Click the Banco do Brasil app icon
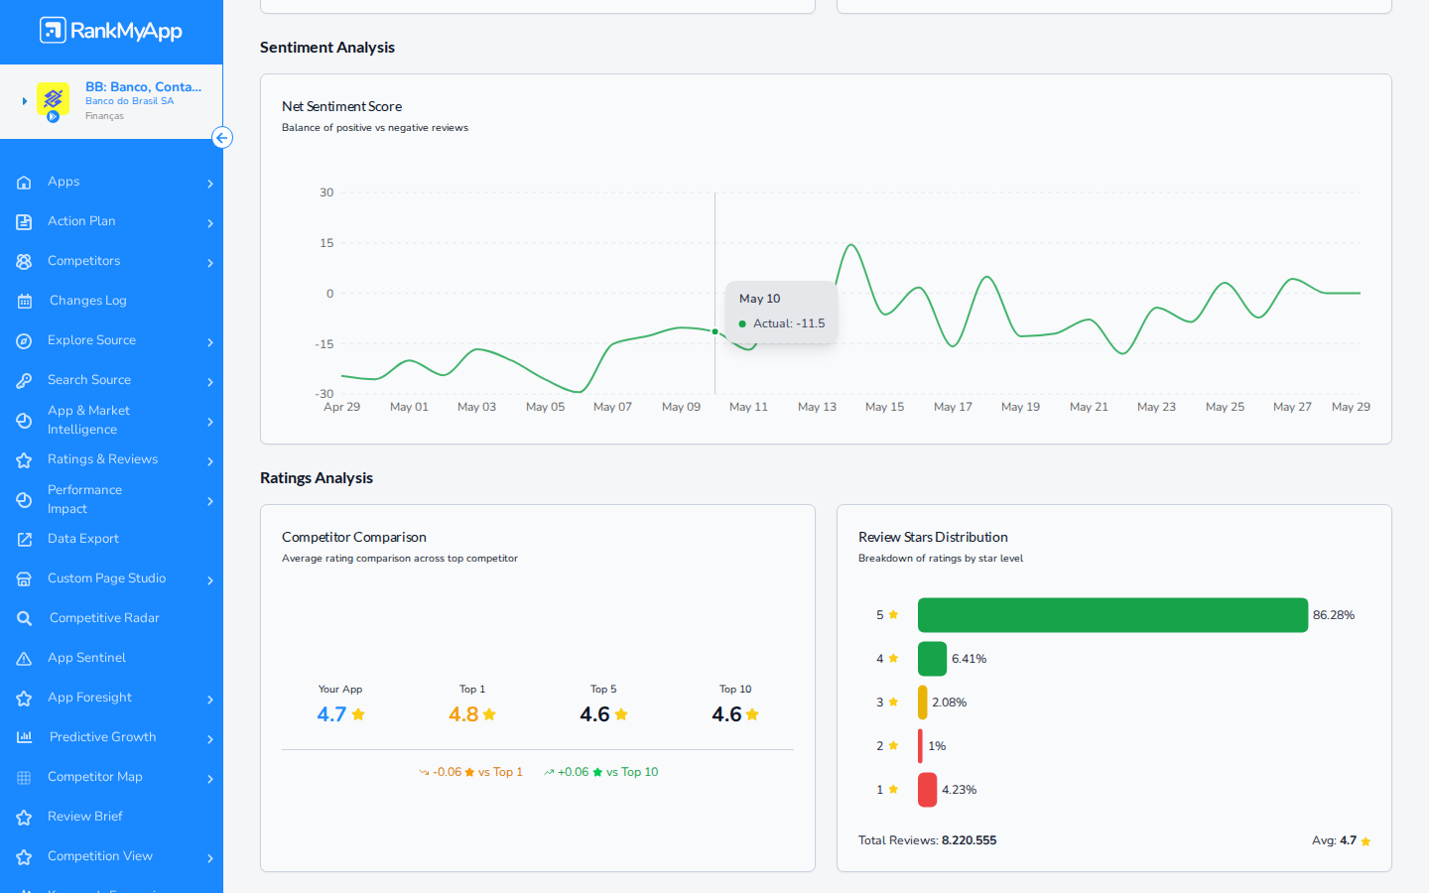This screenshot has height=893, width=1429. [x=53, y=100]
